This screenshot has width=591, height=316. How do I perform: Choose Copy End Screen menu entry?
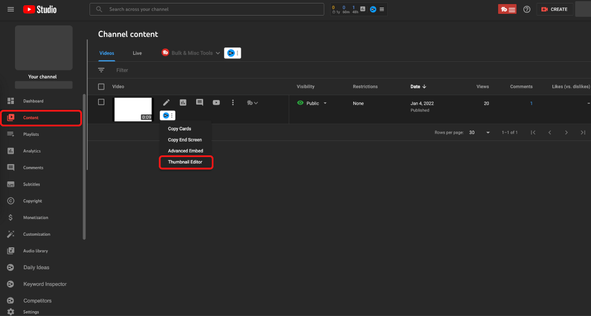tap(185, 140)
